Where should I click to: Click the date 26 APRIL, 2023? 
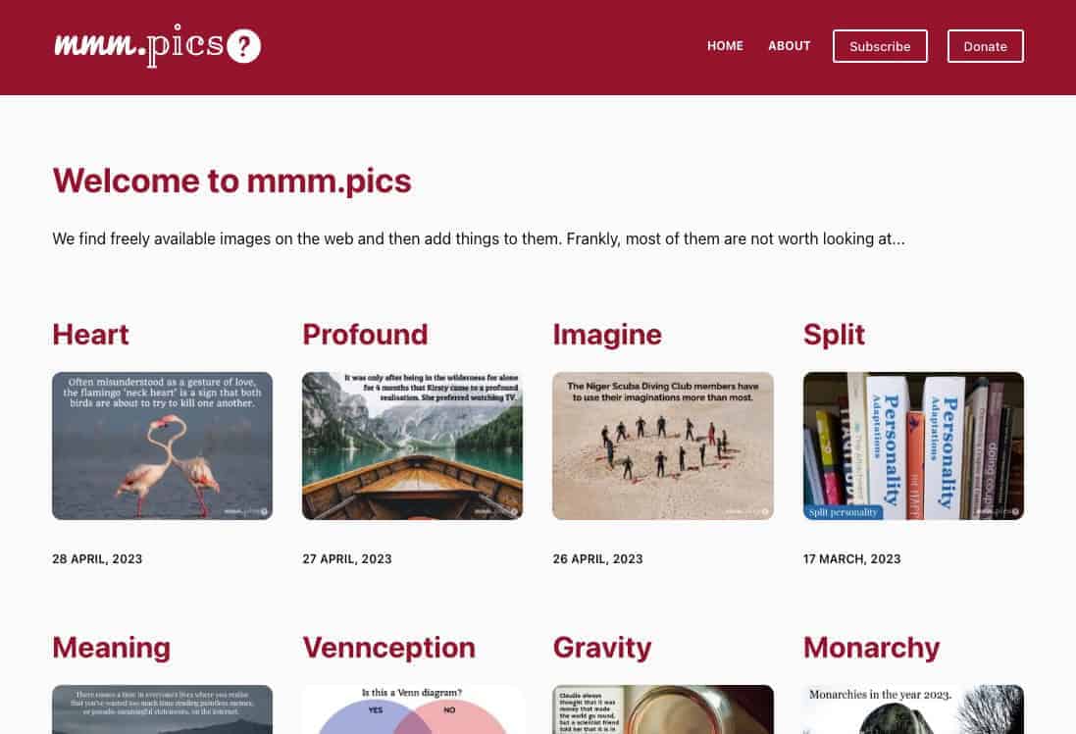(597, 559)
